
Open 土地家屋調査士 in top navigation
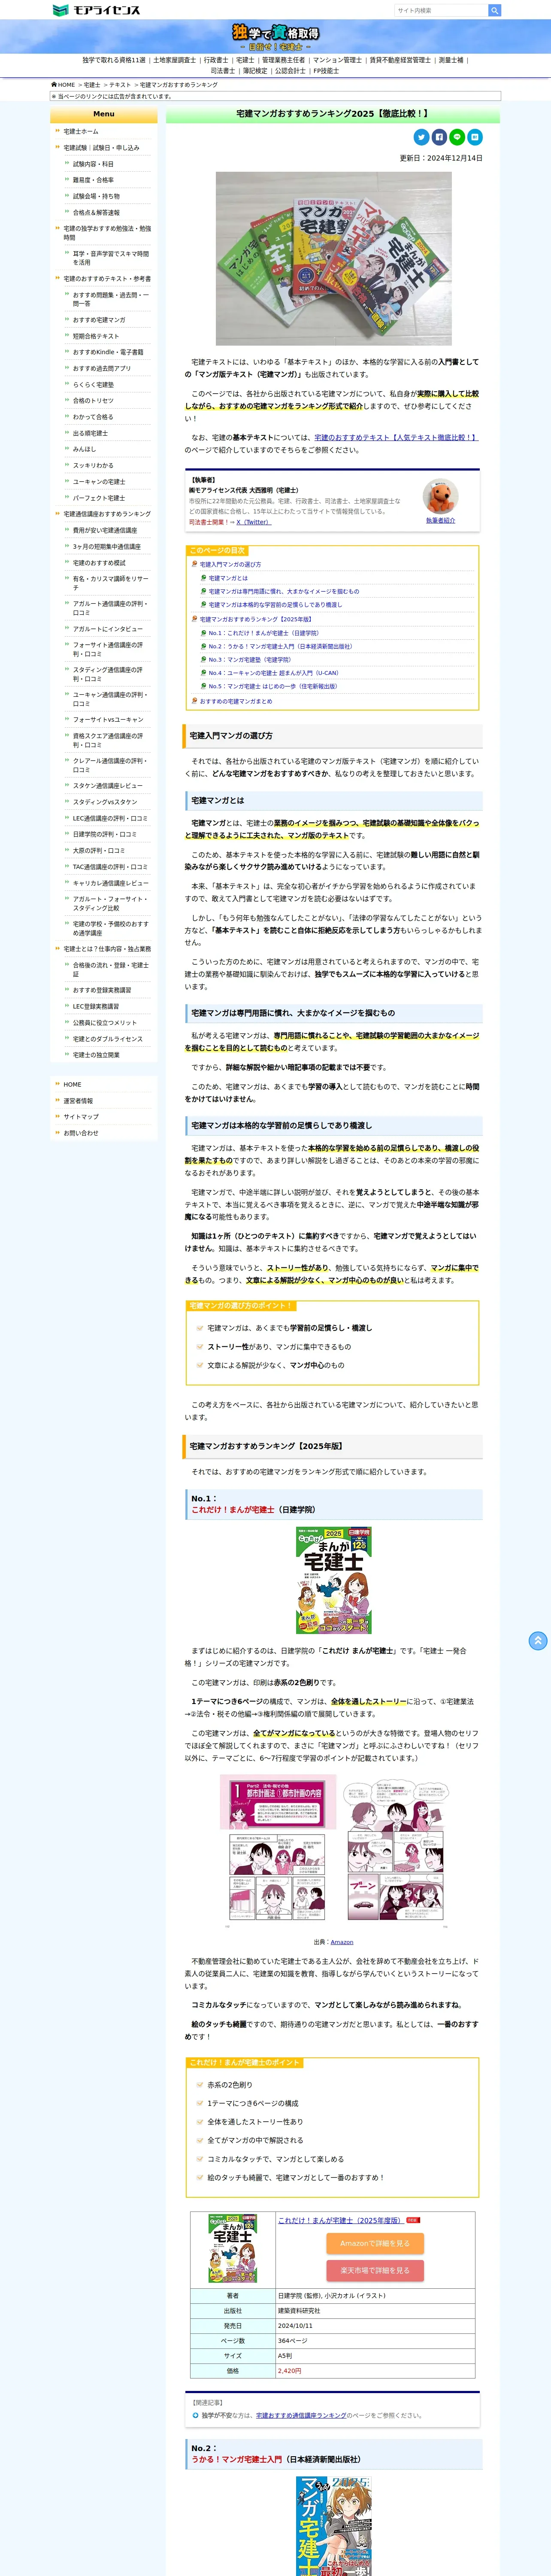click(x=174, y=60)
